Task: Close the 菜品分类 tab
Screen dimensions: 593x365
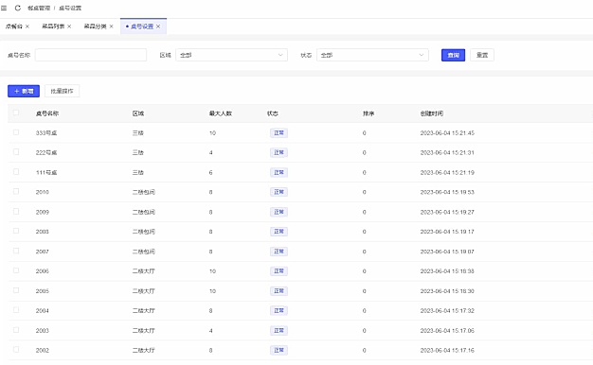Action: pyautogui.click(x=111, y=26)
